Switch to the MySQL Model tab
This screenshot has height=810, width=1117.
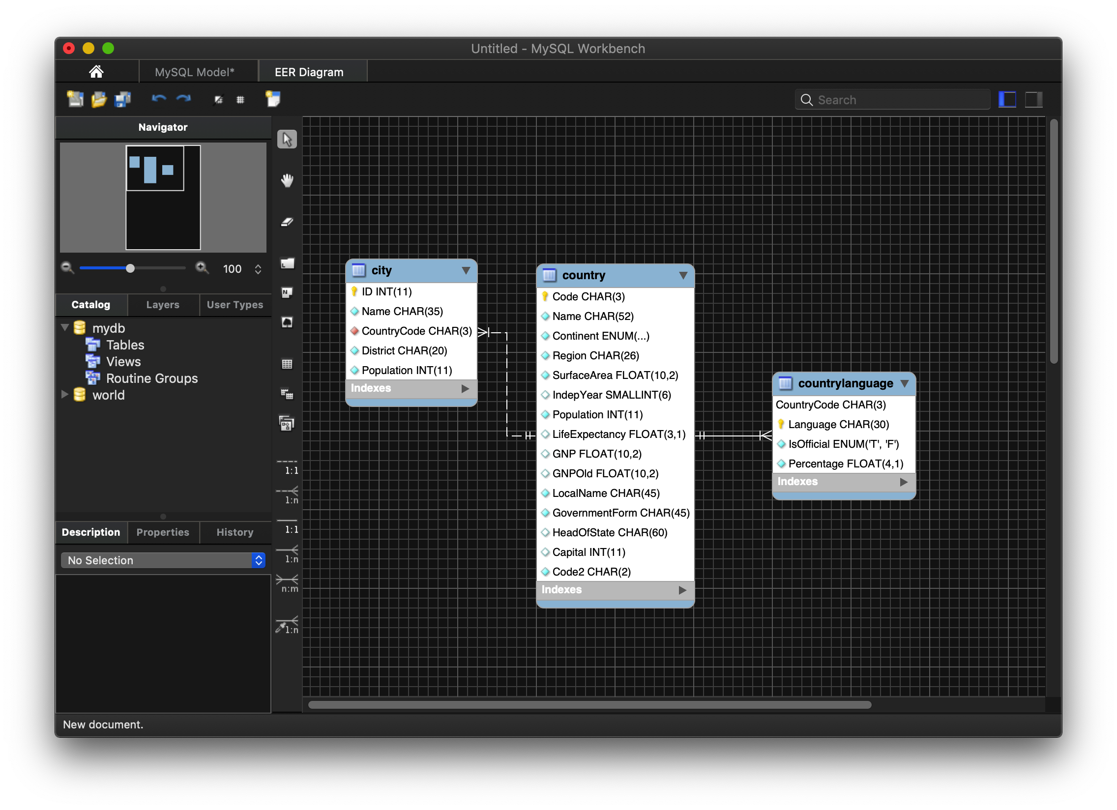click(195, 72)
